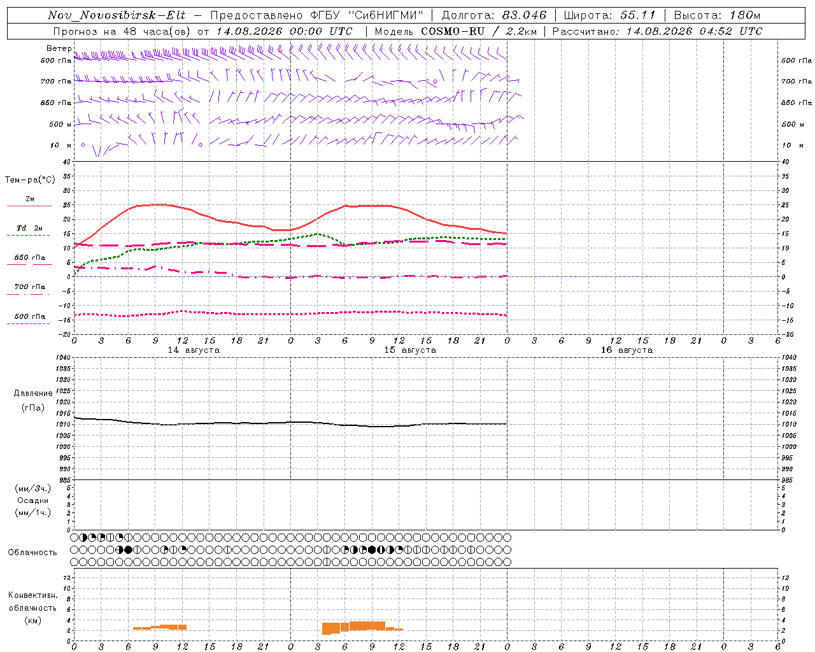
Task: Select the 14 августа date label
Action: click(194, 350)
